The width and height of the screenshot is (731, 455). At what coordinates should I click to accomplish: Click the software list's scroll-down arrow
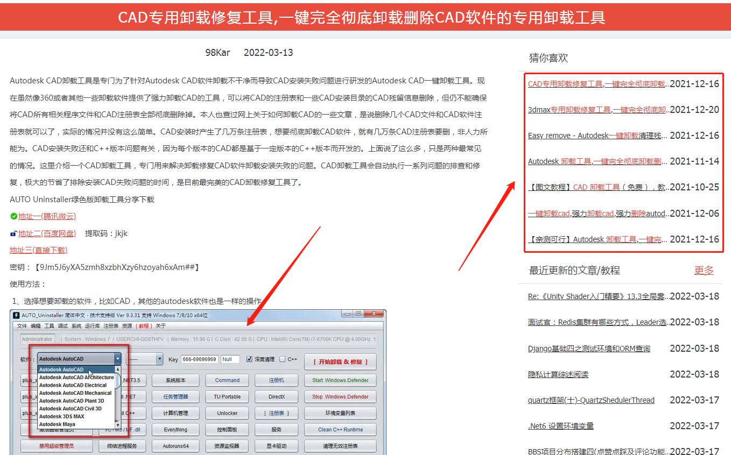click(x=119, y=424)
